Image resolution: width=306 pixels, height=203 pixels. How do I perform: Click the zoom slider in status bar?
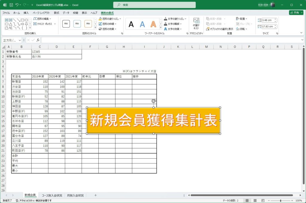[280, 201]
